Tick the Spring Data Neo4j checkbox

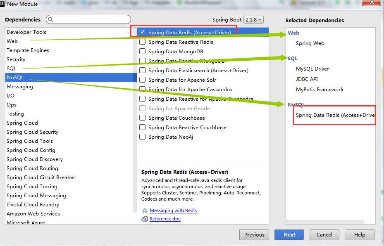143,137
